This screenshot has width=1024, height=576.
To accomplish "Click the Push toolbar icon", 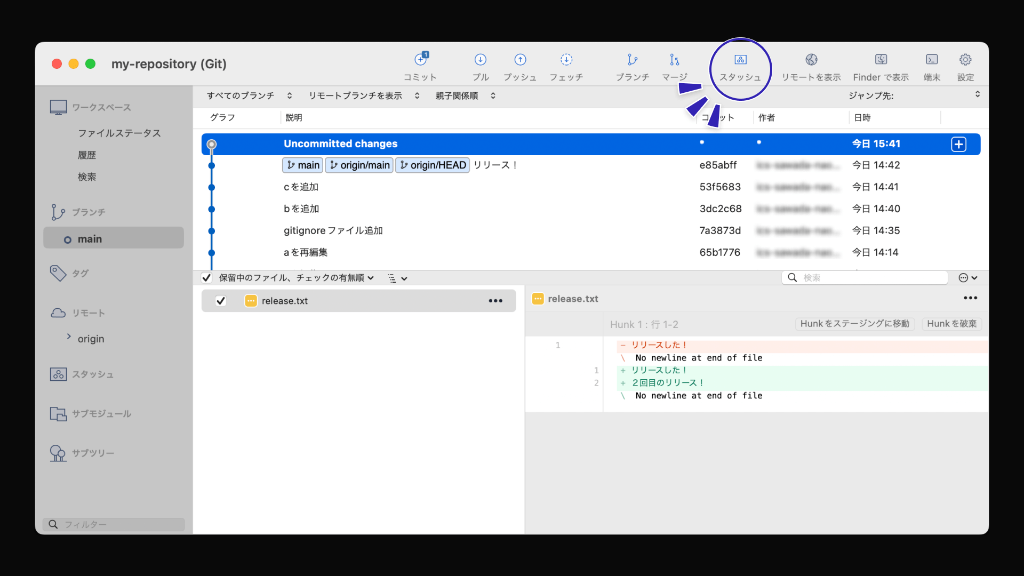I will pyautogui.click(x=520, y=59).
